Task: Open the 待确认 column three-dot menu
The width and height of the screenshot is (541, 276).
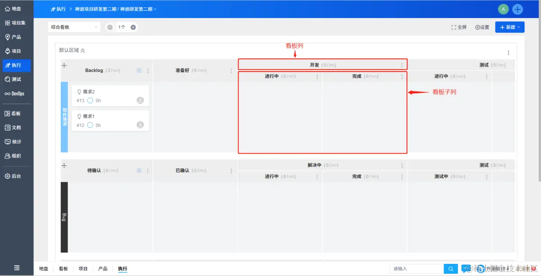Action: (x=147, y=171)
